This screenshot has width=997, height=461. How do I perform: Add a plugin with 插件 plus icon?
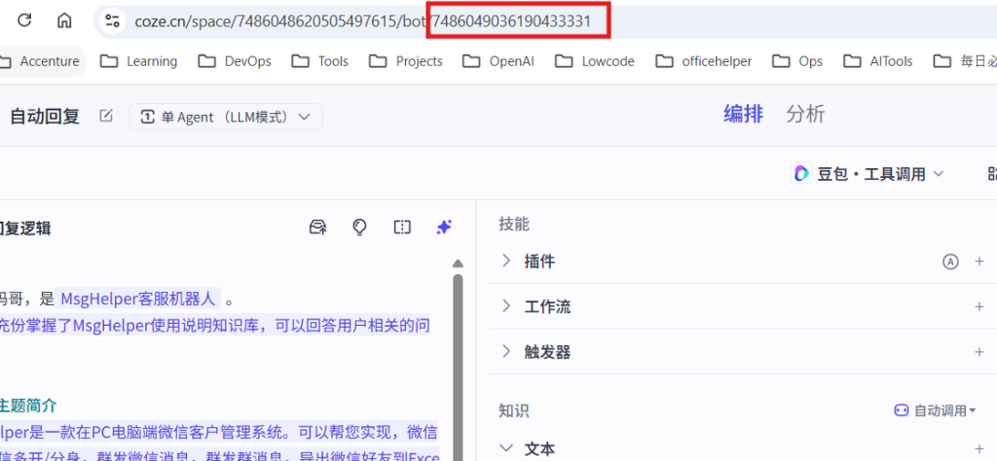point(979,262)
